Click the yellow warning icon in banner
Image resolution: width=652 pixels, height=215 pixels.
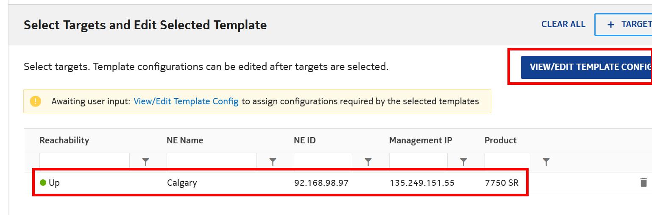[x=36, y=101]
